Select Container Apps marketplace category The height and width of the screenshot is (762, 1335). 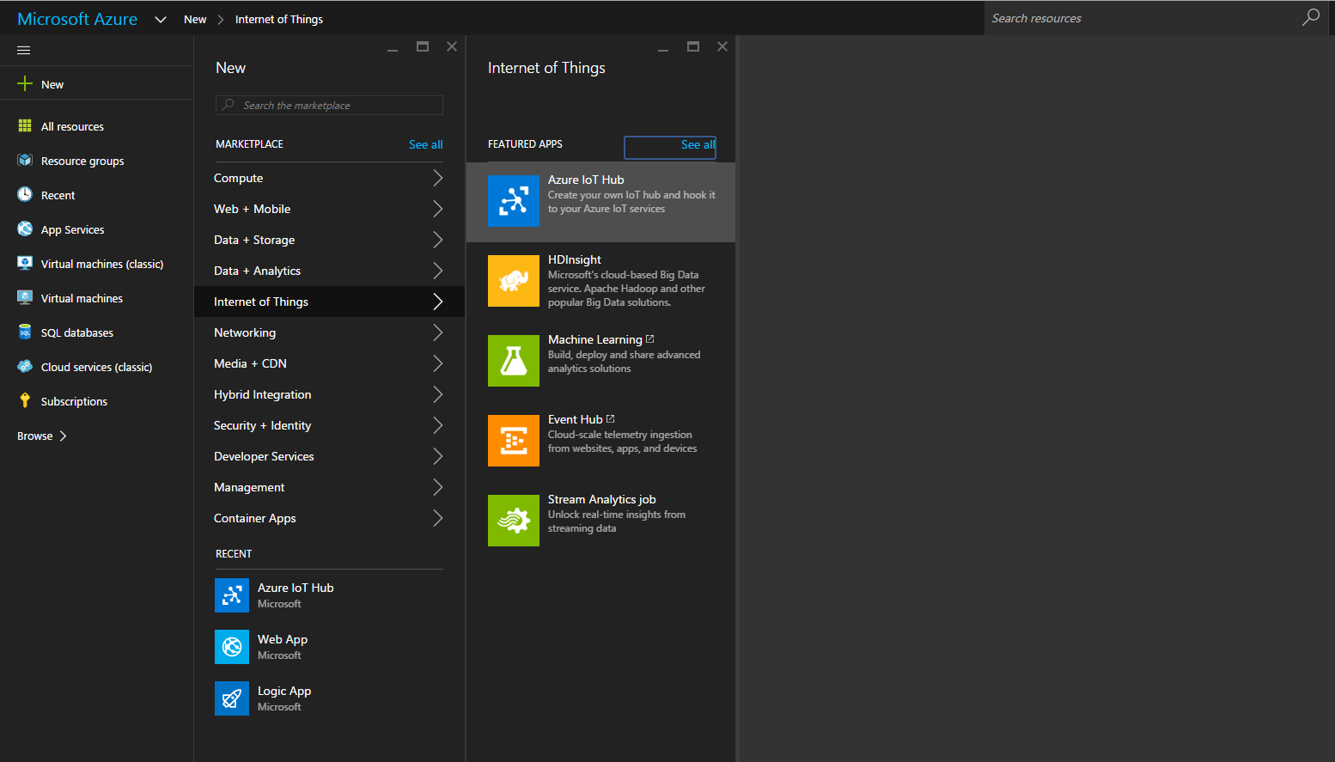329,518
